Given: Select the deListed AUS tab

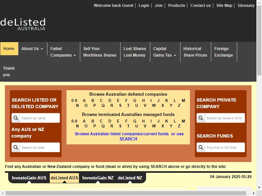Looking at the screenshot, I should (x=64, y=178).
